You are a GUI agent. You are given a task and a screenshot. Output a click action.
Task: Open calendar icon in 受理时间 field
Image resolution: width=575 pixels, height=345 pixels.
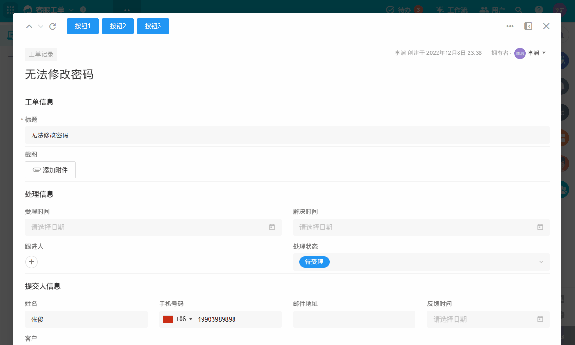point(272,227)
